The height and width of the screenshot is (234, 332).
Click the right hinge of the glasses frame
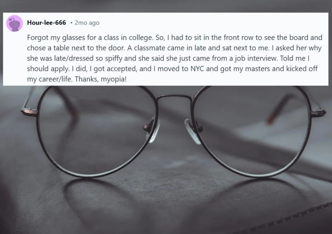[x=318, y=113]
